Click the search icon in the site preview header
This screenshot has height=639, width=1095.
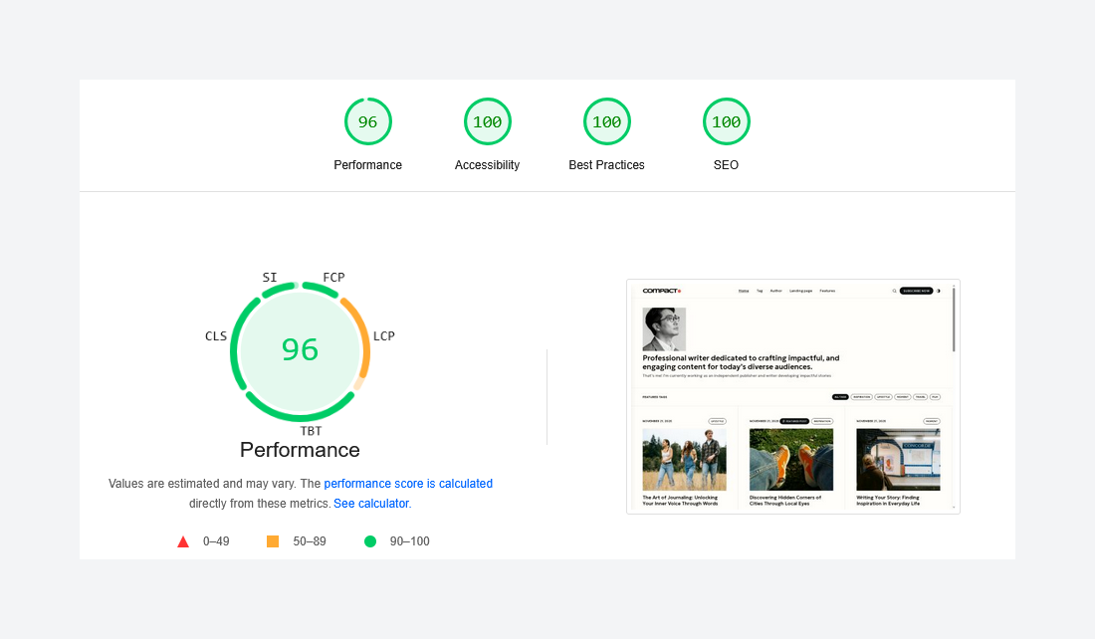coord(894,291)
